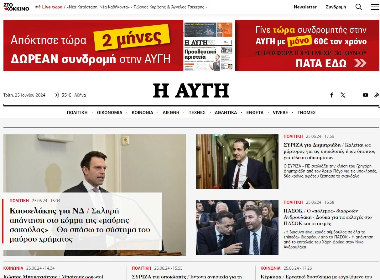The height and width of the screenshot is (280, 380).
Task: Select the ΓΝΩΜΕΣ menu item
Action: (x=306, y=112)
